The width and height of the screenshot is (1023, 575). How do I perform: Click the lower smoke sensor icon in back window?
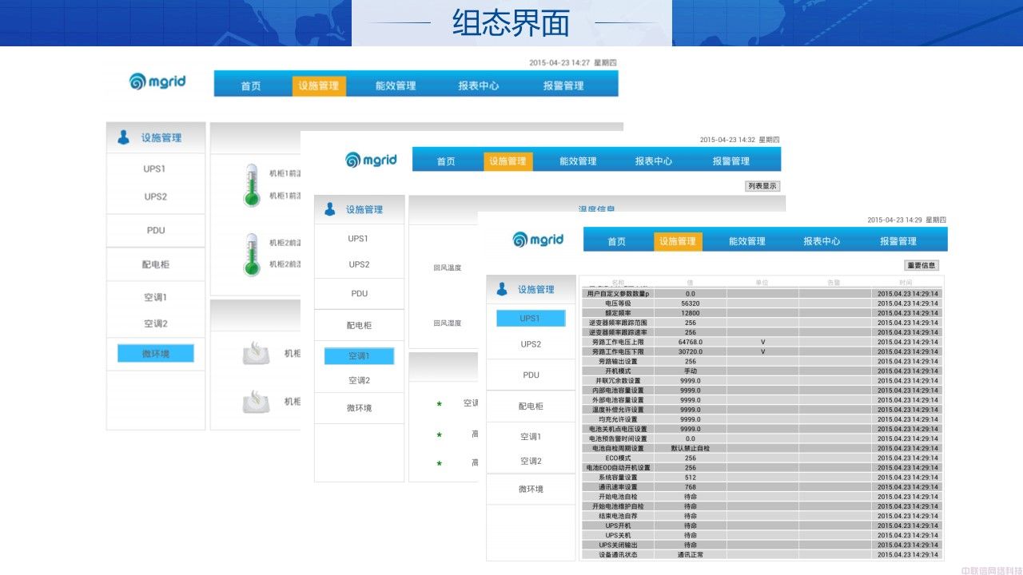256,402
